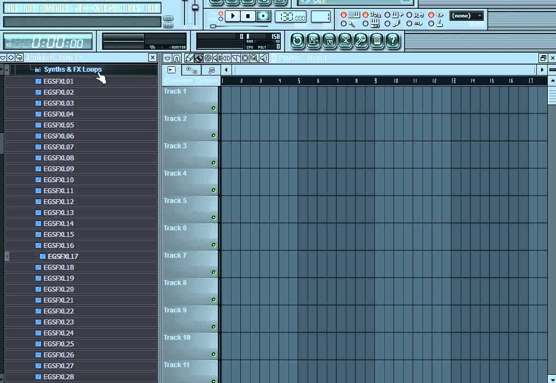This screenshot has height=383, width=556.
Task: Click the browser re-read back arrow icon
Action: coord(19,57)
